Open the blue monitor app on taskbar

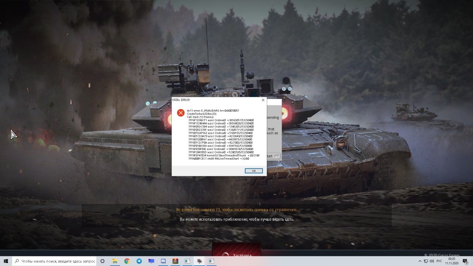[x=151, y=261]
